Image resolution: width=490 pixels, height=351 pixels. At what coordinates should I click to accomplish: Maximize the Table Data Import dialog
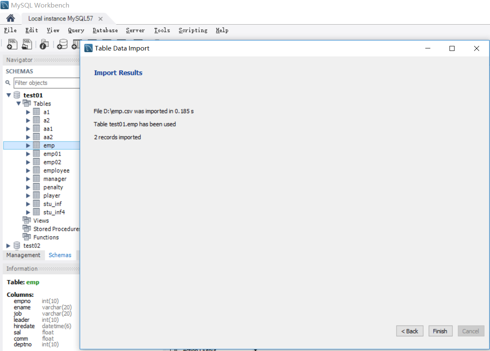(x=452, y=48)
